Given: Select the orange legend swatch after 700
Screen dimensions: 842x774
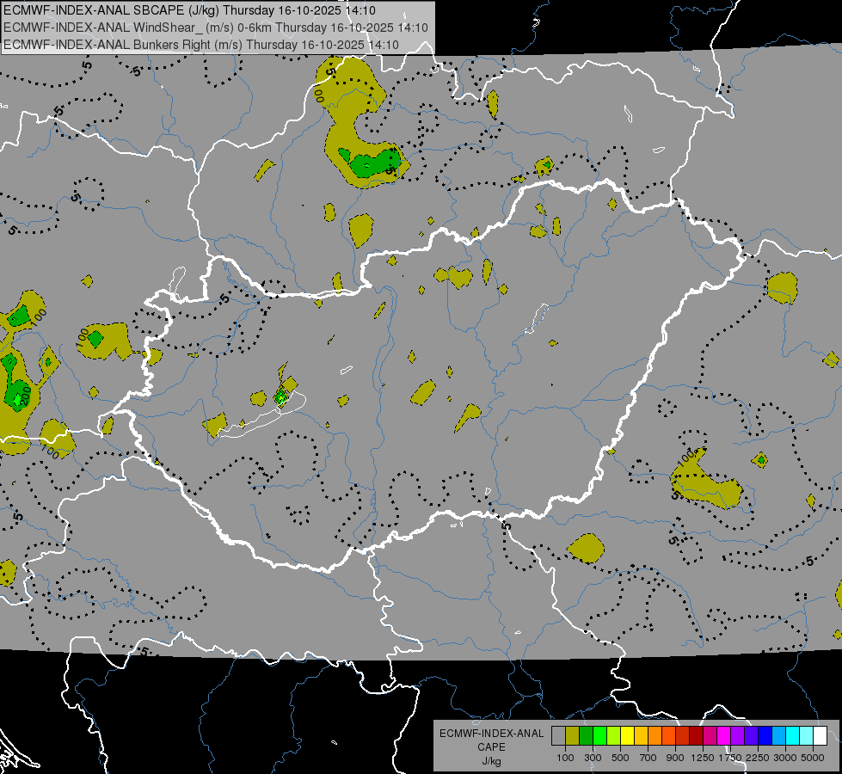Looking at the screenshot, I should coord(655,735).
